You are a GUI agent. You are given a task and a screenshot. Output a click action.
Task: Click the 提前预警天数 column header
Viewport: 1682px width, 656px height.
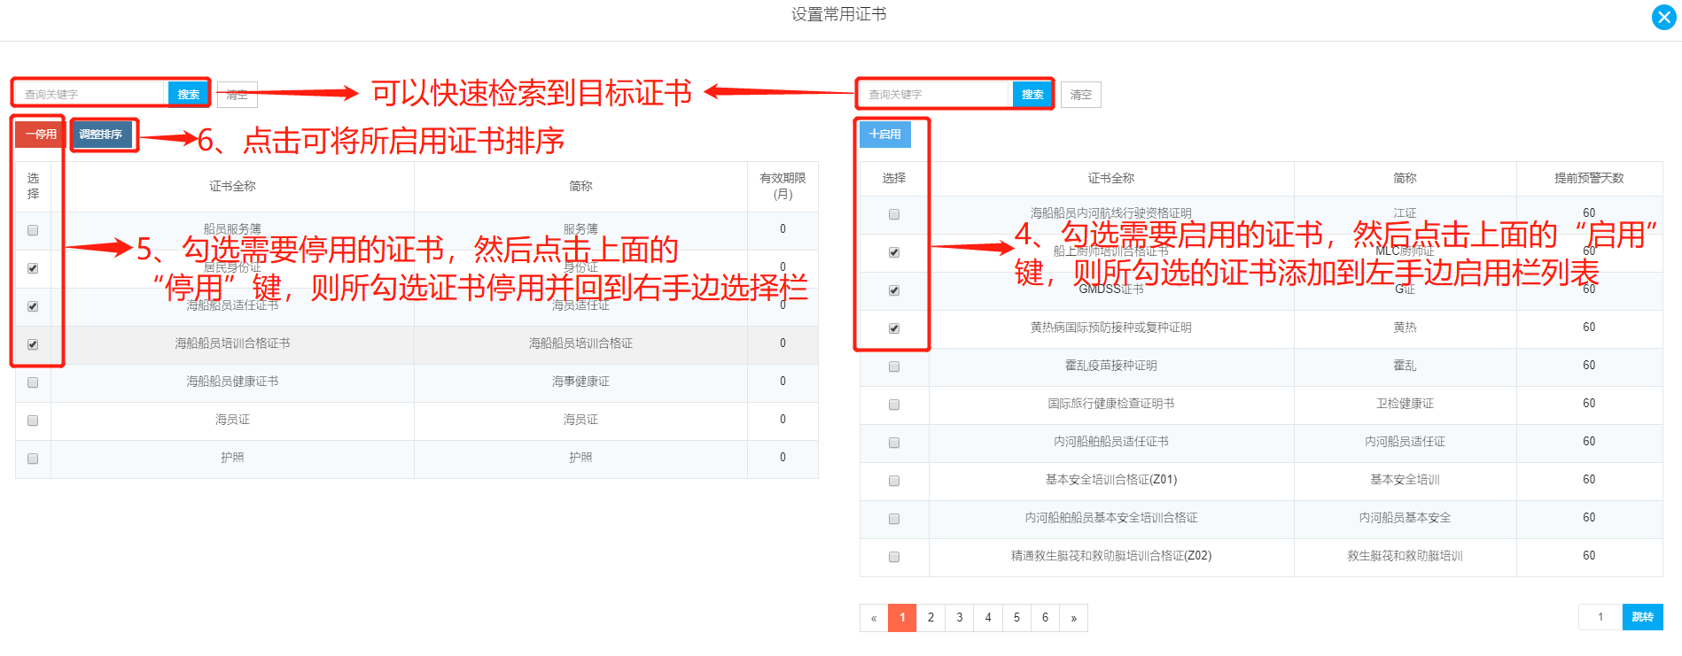tap(1589, 179)
